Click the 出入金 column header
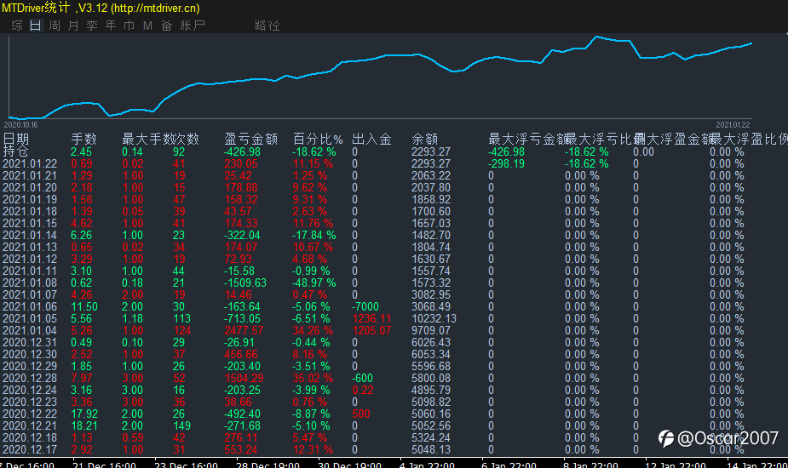Screen dimensions: 788x468 point(372,139)
